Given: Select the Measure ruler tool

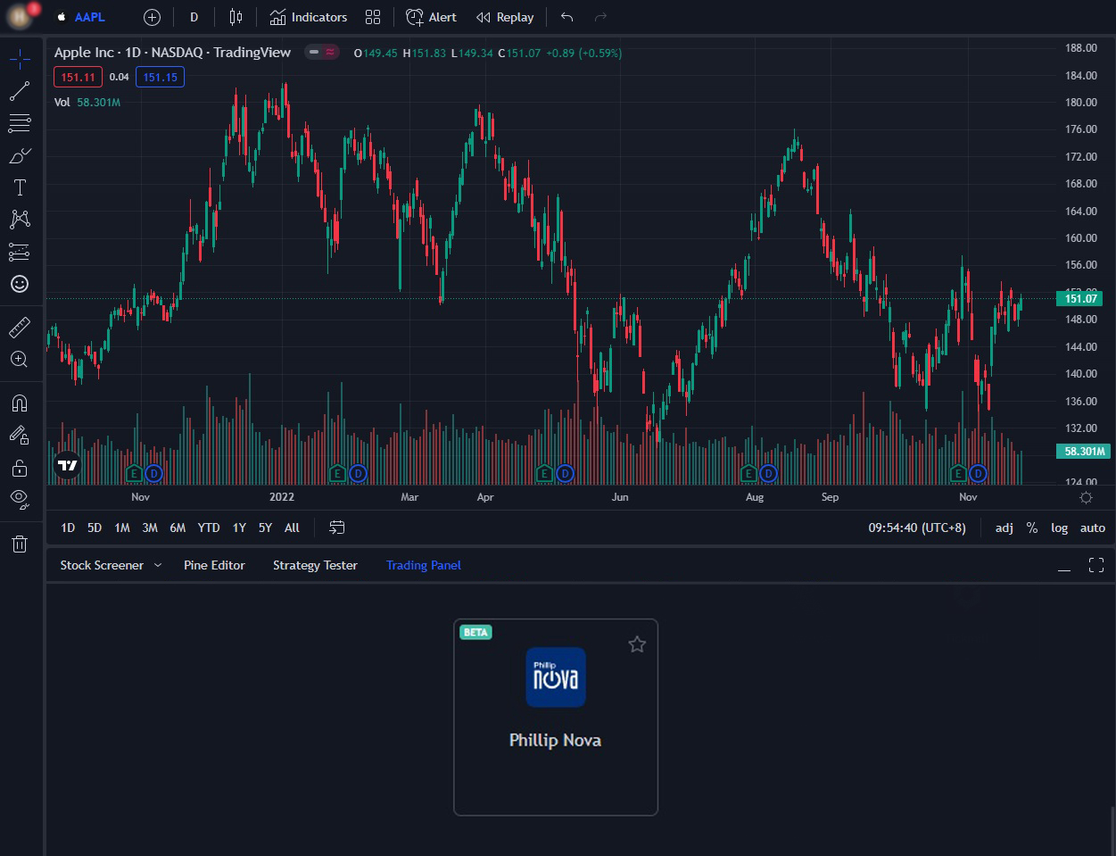Looking at the screenshot, I should coord(20,326).
